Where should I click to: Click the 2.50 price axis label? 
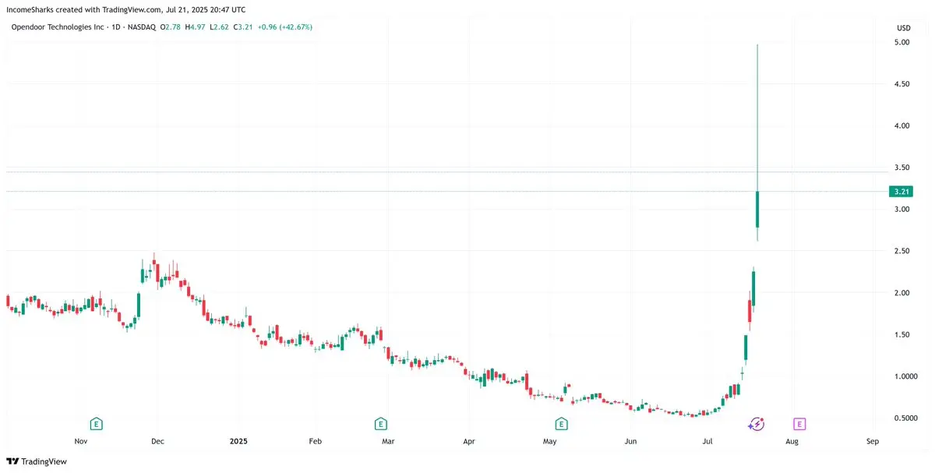tap(903, 251)
